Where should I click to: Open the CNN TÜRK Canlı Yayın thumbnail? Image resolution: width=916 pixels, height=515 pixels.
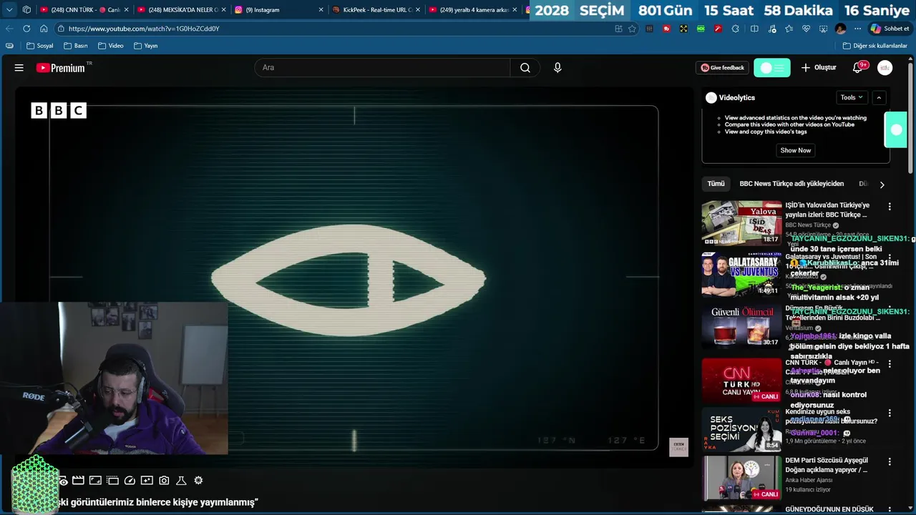741,381
